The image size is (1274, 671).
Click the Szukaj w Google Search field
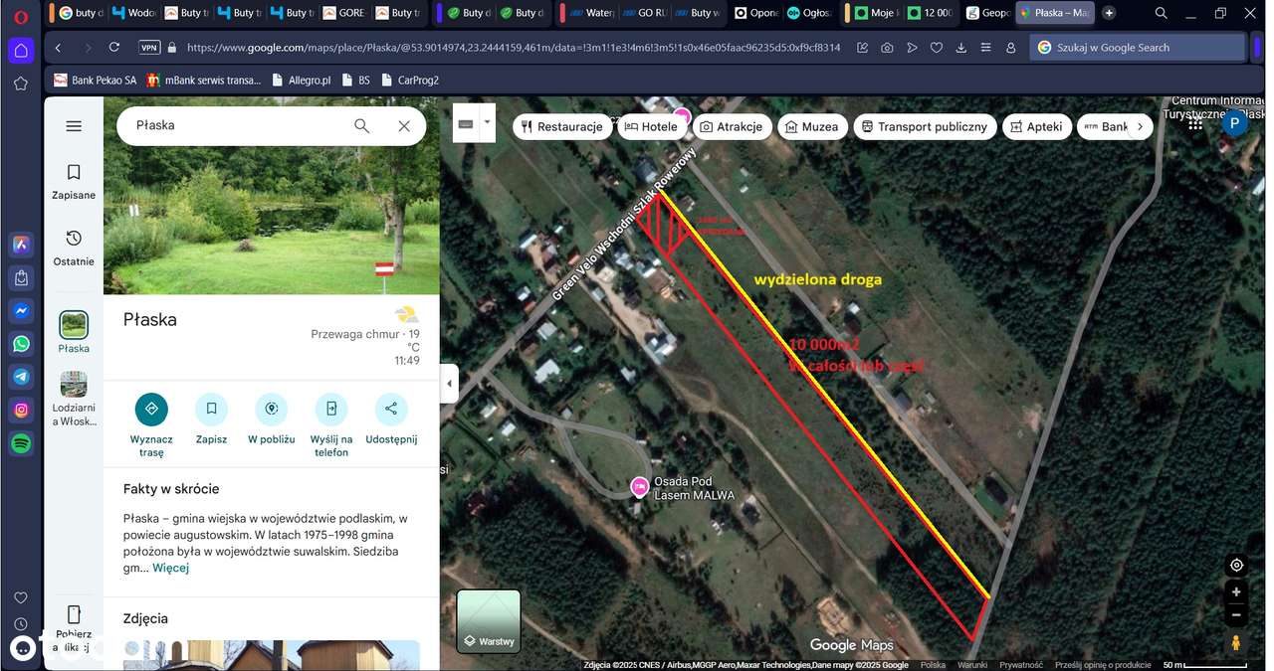[x=1138, y=48]
